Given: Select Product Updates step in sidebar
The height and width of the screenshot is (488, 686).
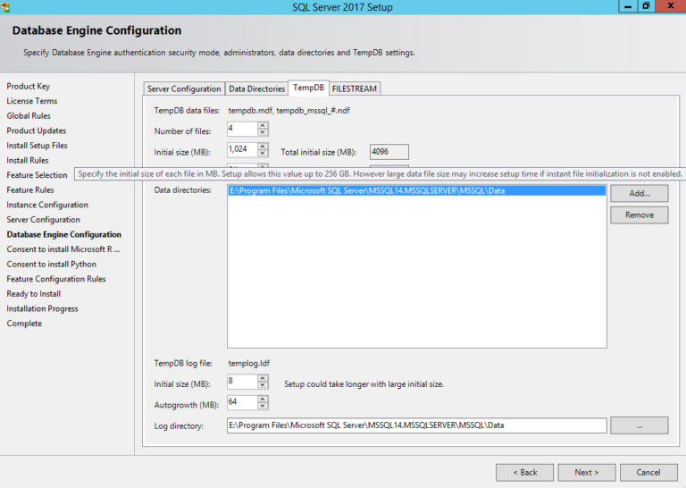Looking at the screenshot, I should (37, 130).
